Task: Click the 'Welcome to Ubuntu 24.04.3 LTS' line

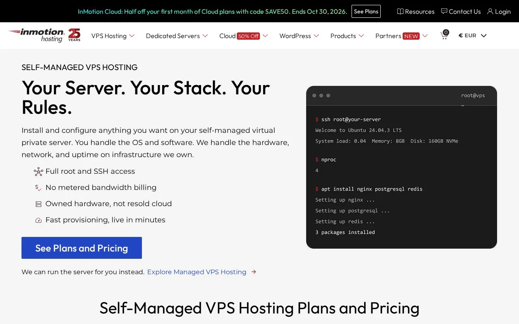Action: (358, 130)
